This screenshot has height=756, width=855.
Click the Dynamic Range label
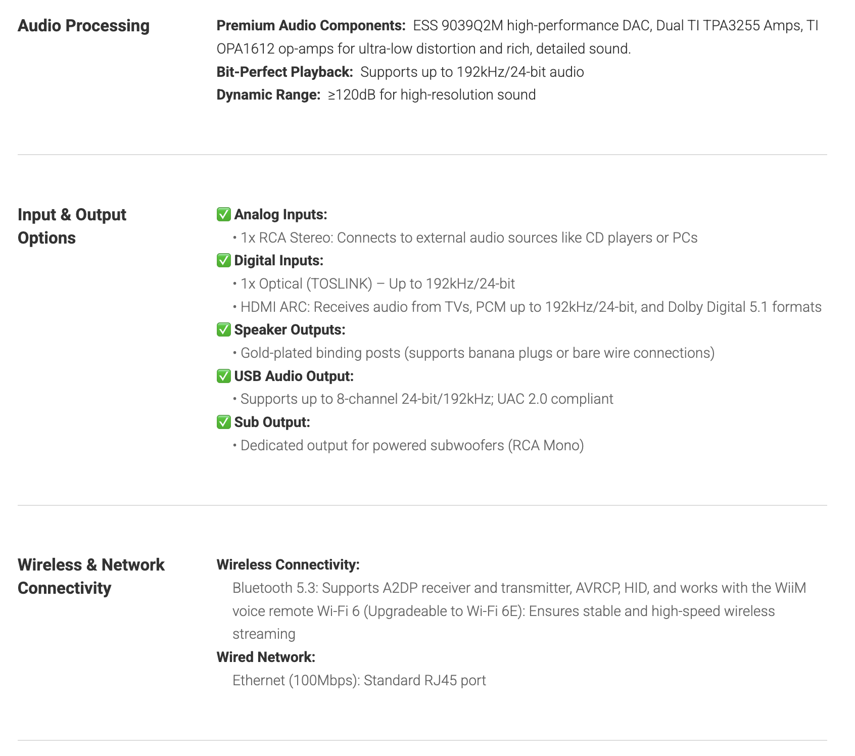[x=268, y=95]
